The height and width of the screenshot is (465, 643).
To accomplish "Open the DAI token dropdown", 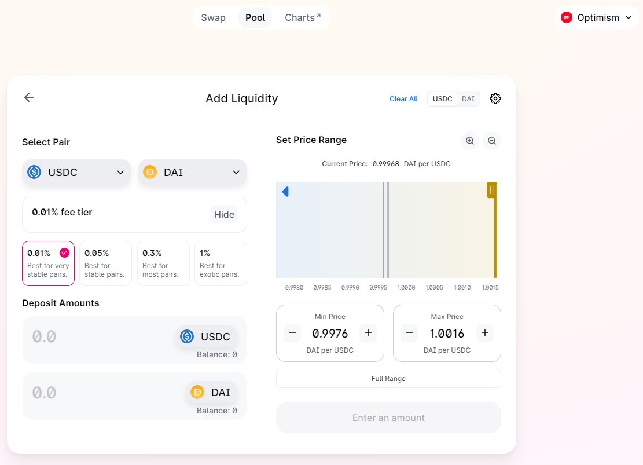I will pyautogui.click(x=192, y=173).
